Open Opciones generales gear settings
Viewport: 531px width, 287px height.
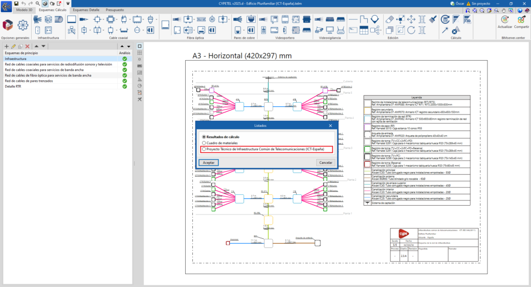22,25
